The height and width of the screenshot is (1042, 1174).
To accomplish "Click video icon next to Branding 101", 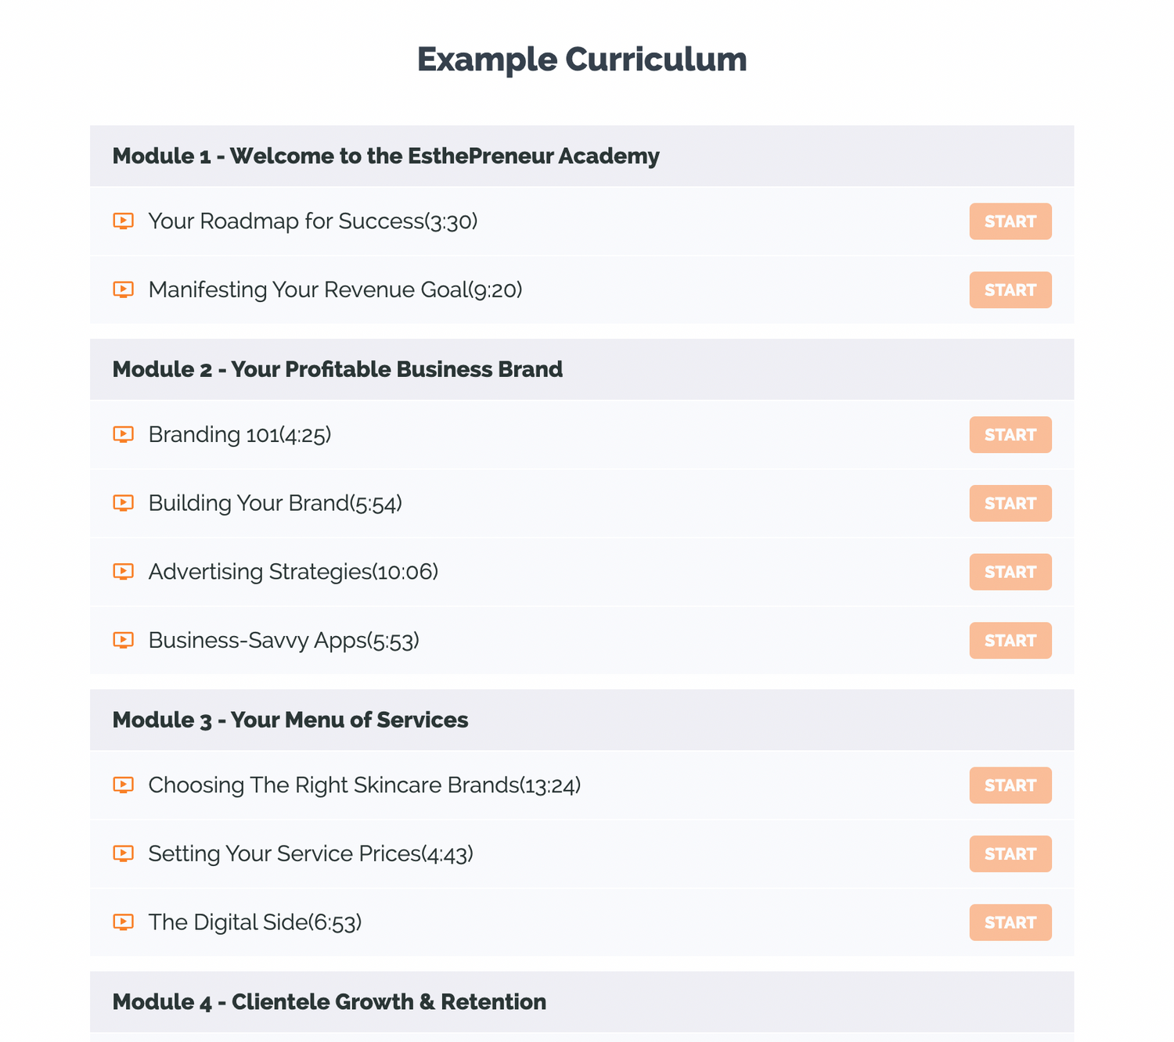I will 123,435.
